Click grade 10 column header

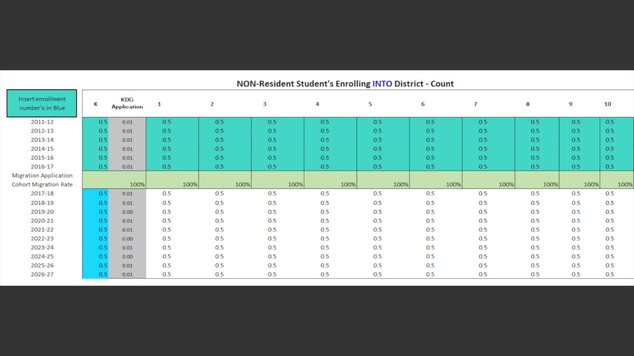(x=607, y=104)
